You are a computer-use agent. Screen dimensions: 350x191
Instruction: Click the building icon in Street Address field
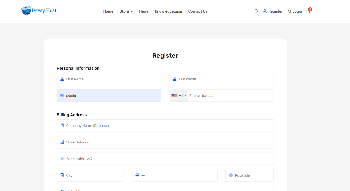(62, 142)
